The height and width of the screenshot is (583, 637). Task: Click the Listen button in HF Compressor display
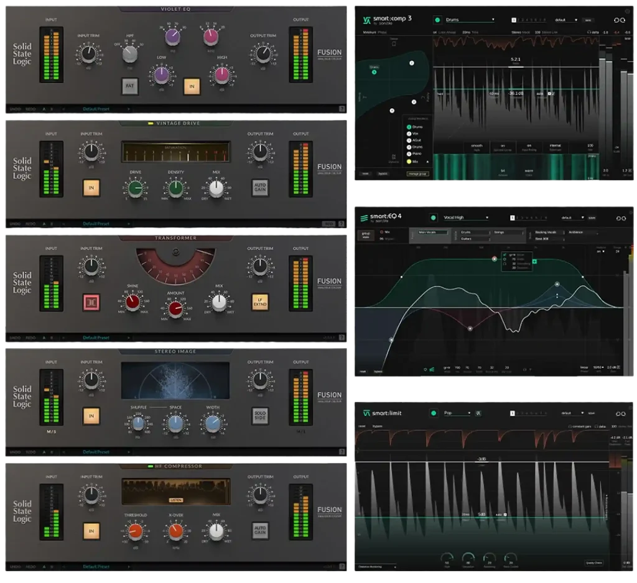175,500
